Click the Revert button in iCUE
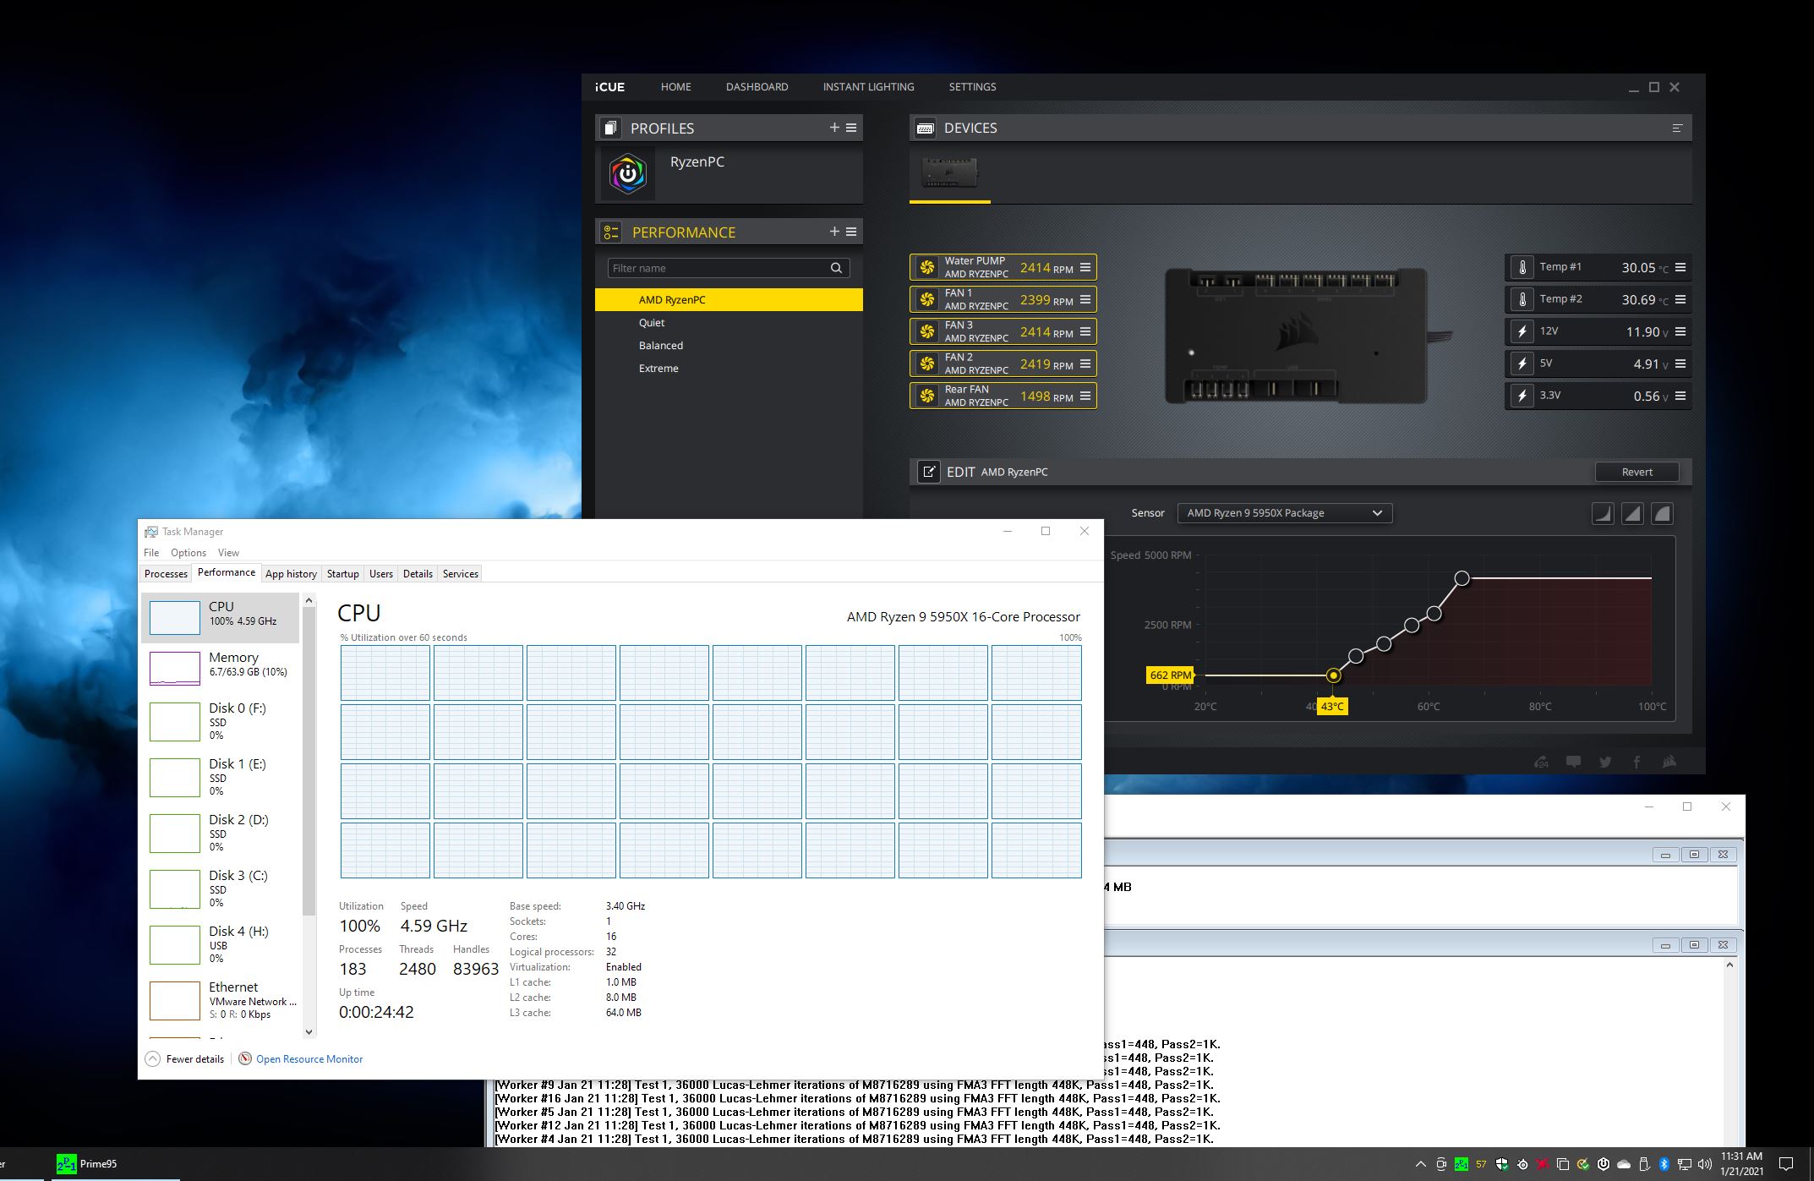Image resolution: width=1814 pixels, height=1181 pixels. [1636, 472]
